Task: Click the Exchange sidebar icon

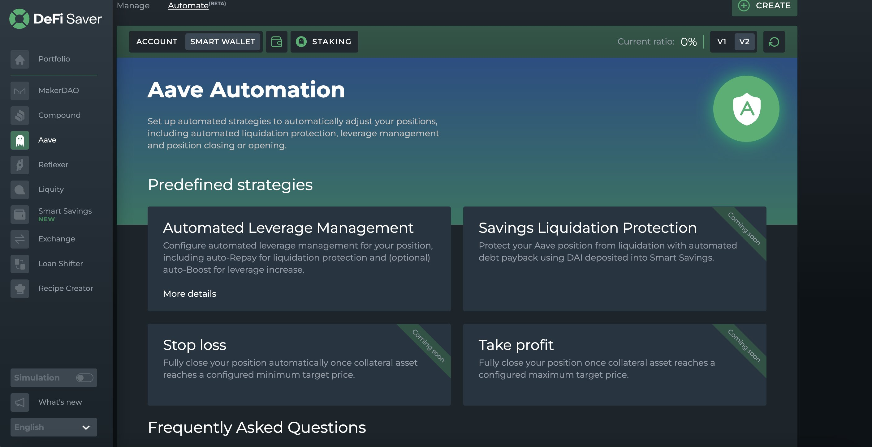Action: coord(19,239)
